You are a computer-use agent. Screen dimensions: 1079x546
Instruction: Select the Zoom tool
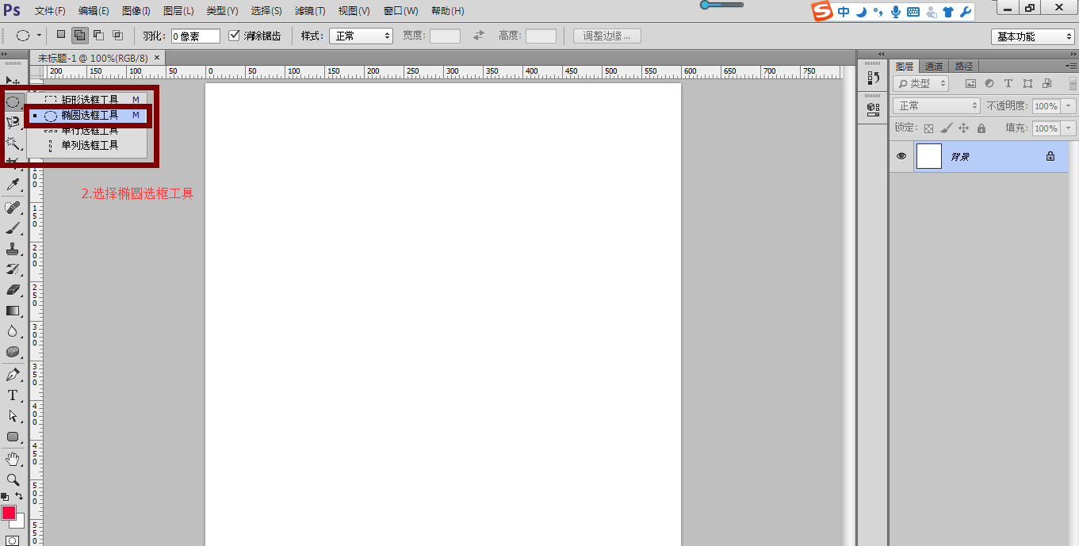13,480
